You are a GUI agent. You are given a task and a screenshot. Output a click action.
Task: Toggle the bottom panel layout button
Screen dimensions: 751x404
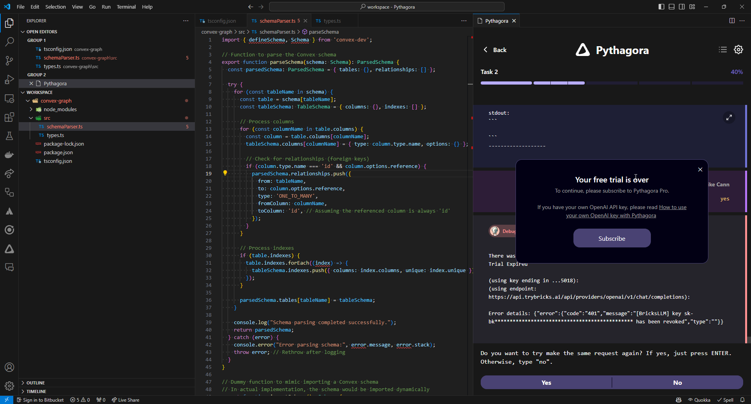(x=672, y=7)
